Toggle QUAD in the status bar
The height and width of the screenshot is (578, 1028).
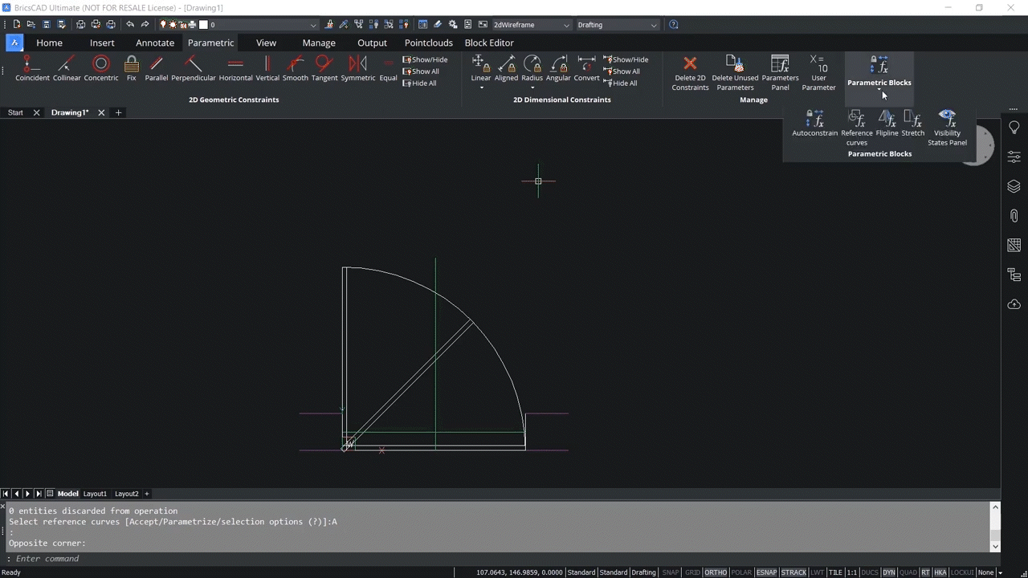908,572
